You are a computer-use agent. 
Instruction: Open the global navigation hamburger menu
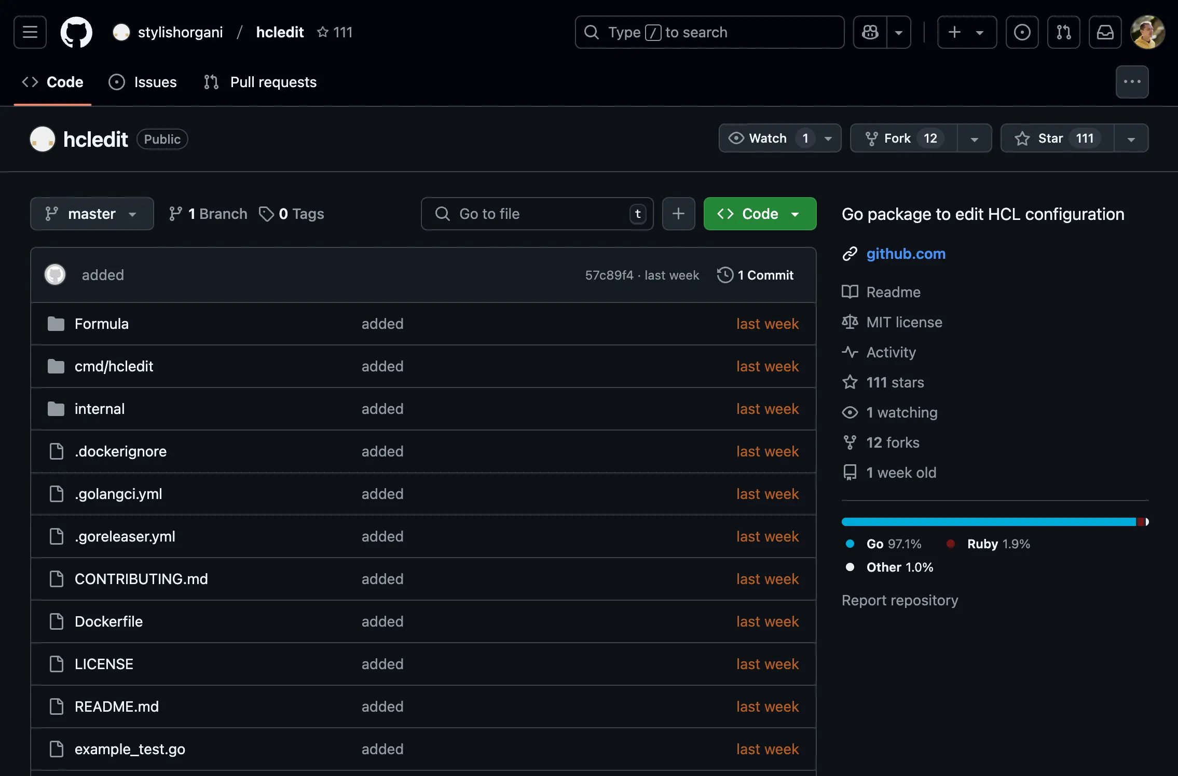point(30,32)
